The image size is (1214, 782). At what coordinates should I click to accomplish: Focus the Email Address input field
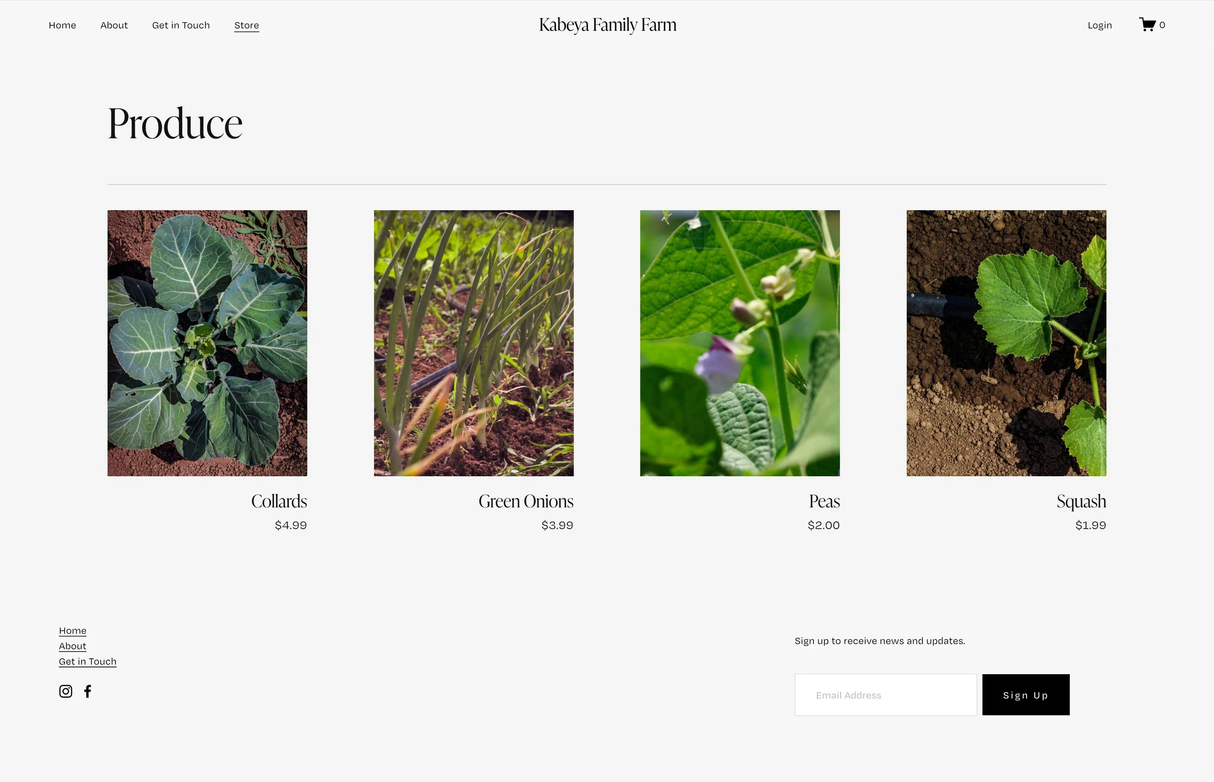[x=885, y=695]
